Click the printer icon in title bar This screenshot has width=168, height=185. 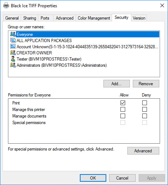[6, 6]
